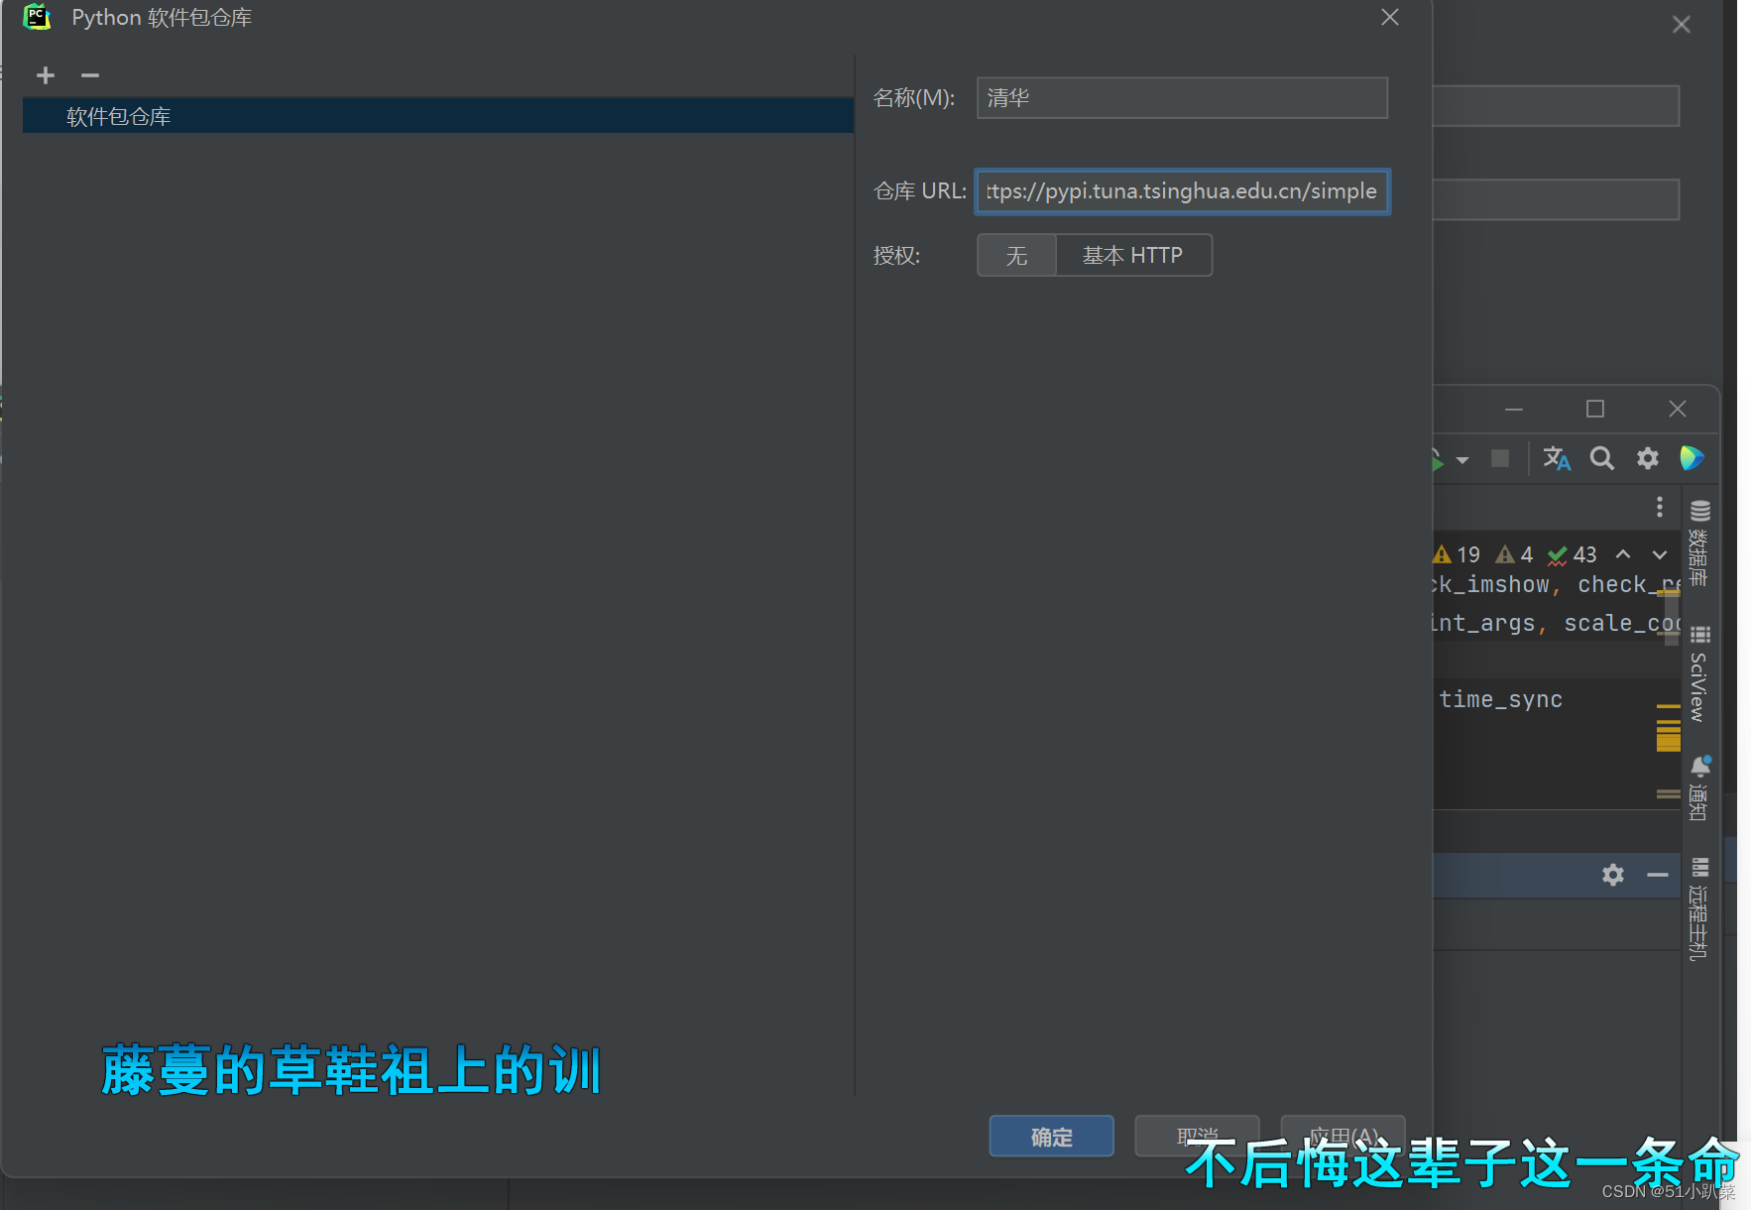Go to next highlighted error arrow

[x=1660, y=554]
